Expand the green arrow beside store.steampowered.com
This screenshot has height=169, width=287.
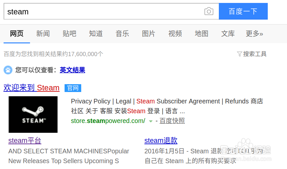(x=151, y=121)
